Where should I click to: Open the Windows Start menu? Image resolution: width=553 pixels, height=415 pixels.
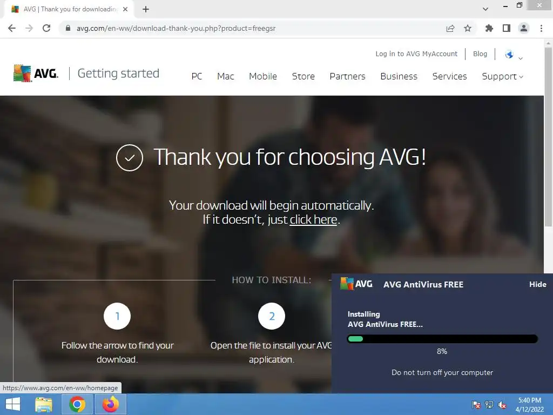coord(13,404)
